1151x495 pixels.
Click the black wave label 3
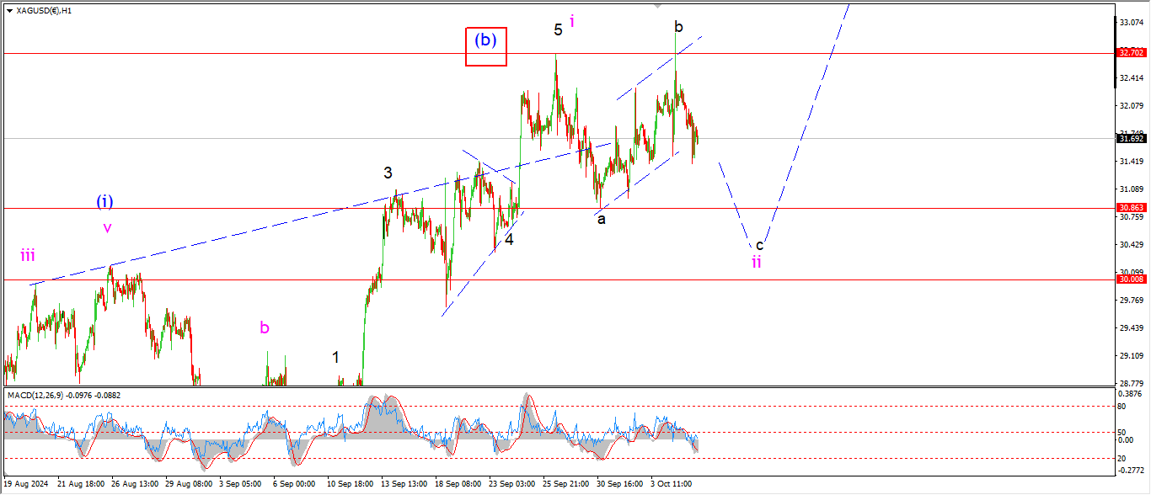click(388, 173)
